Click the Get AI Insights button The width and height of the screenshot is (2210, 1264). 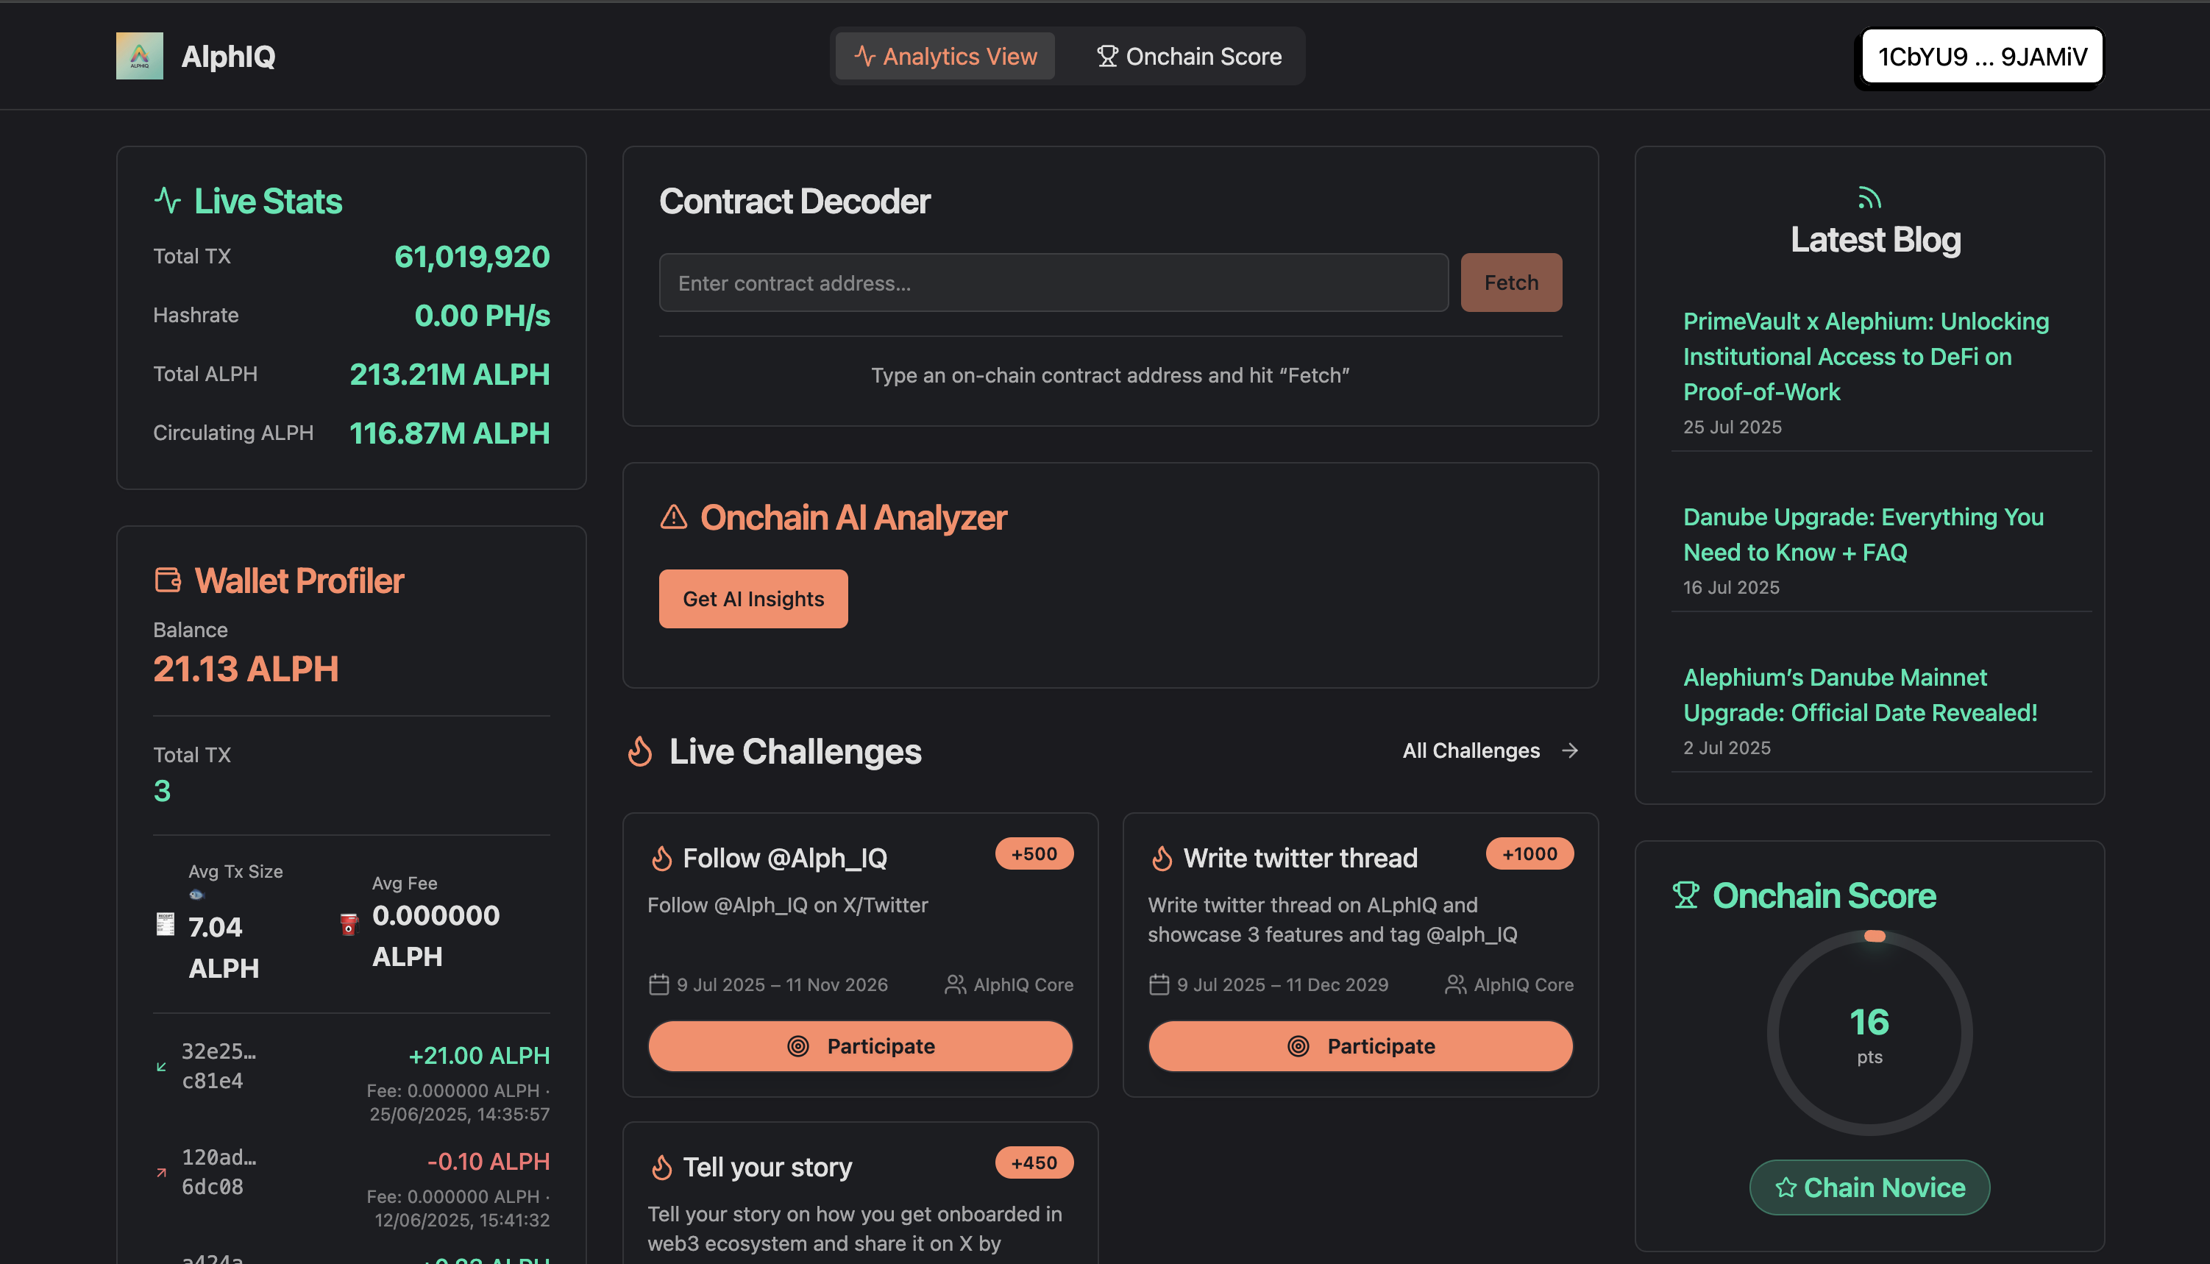753,598
